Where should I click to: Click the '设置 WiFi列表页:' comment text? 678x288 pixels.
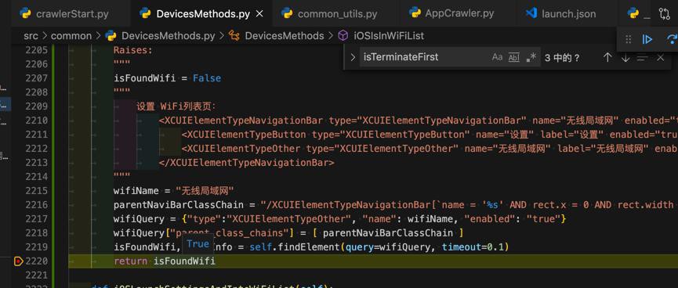[x=176, y=106]
